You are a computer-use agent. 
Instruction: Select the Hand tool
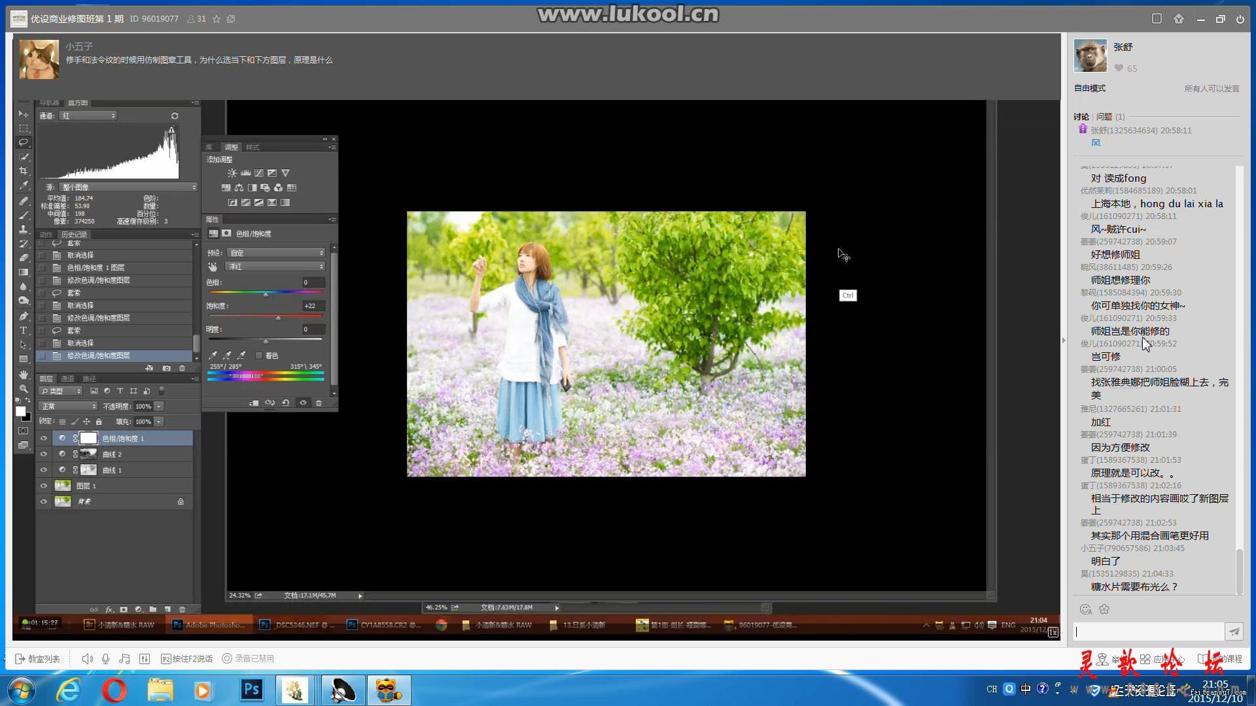tap(24, 375)
